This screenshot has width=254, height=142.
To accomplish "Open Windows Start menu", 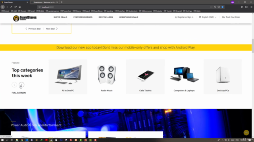I will 2,140.
